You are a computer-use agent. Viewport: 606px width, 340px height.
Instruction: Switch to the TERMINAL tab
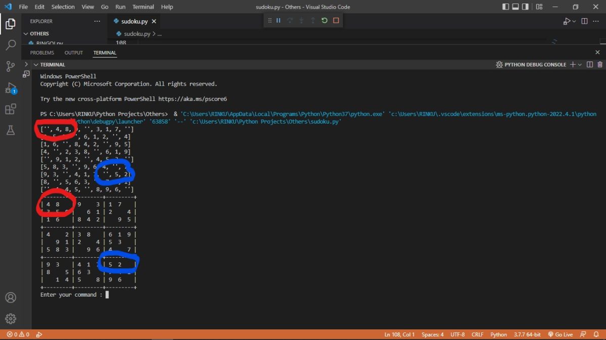(x=105, y=52)
